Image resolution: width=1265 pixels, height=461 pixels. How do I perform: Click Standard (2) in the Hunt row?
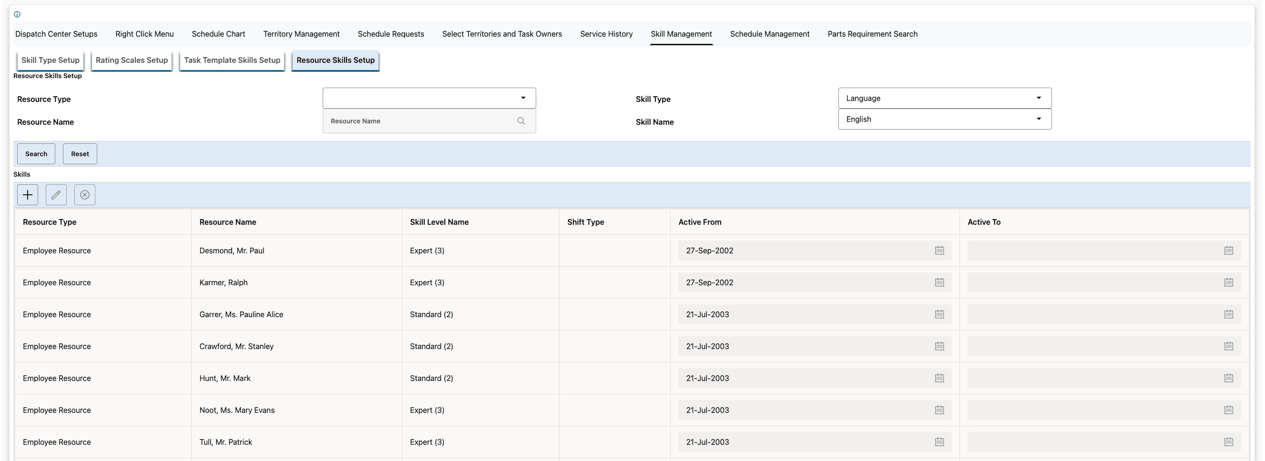(x=432, y=378)
